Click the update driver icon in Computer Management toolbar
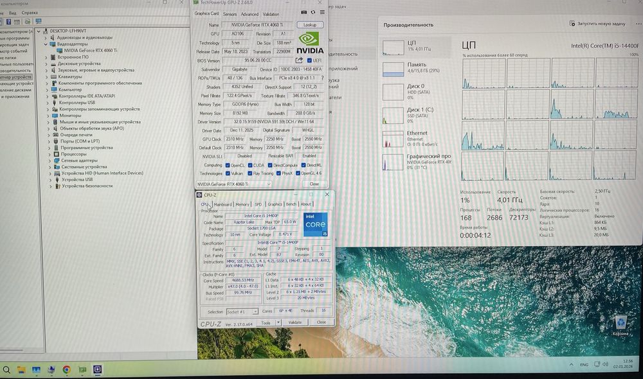This screenshot has height=379, width=643. (x=27, y=22)
